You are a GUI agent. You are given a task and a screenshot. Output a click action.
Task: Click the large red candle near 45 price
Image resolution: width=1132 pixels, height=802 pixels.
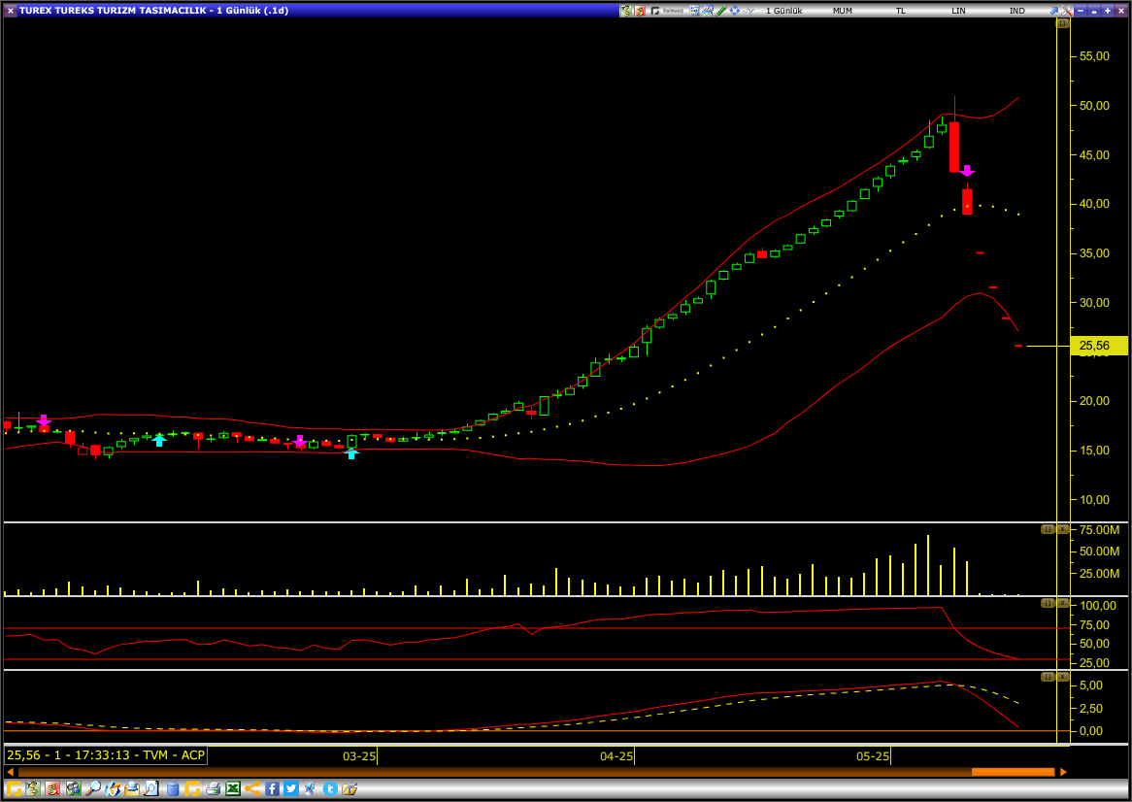click(954, 148)
